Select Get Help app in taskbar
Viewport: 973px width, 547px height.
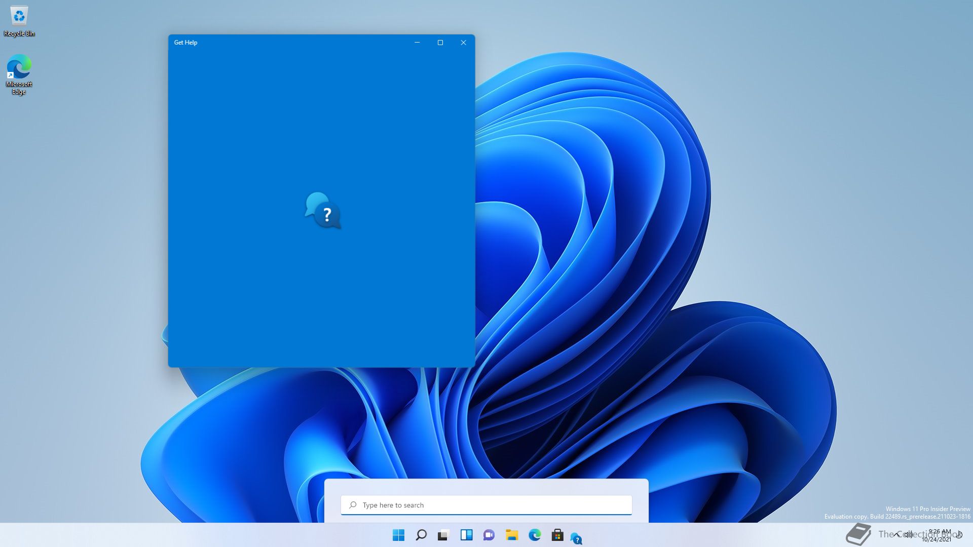click(576, 538)
